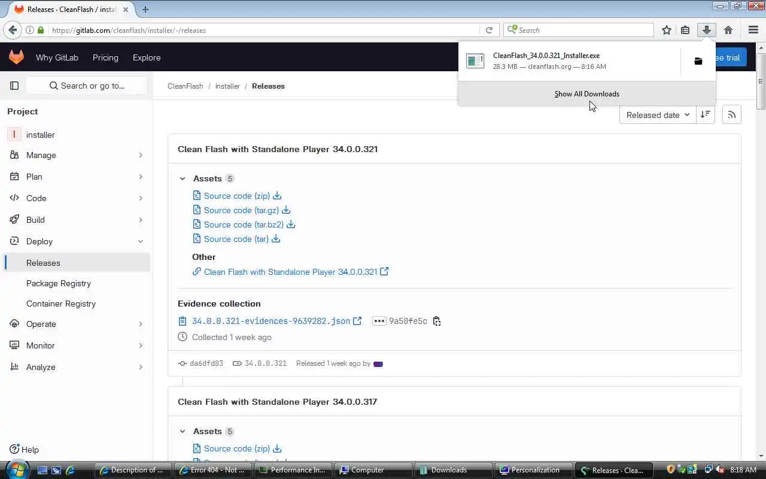Download icon next to Source code (zip) for 34.0.0.321
Image resolution: width=766 pixels, height=479 pixels.
277,196
